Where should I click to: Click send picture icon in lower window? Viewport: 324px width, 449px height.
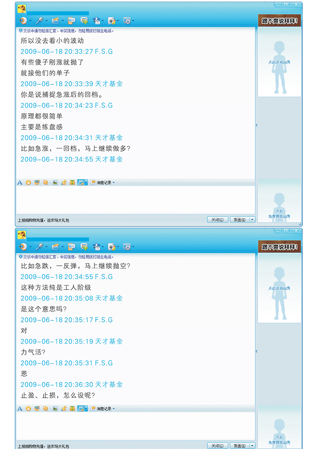point(55,409)
